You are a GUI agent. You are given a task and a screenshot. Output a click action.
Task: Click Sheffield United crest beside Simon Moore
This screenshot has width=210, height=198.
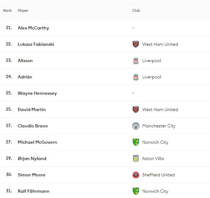pyautogui.click(x=136, y=175)
